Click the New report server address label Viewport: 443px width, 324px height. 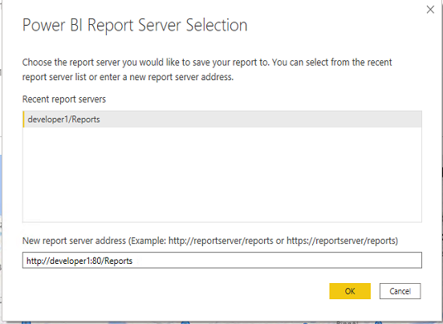[74, 241]
